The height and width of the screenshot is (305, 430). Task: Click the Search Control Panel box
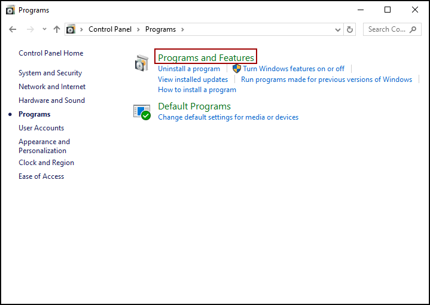coord(392,29)
